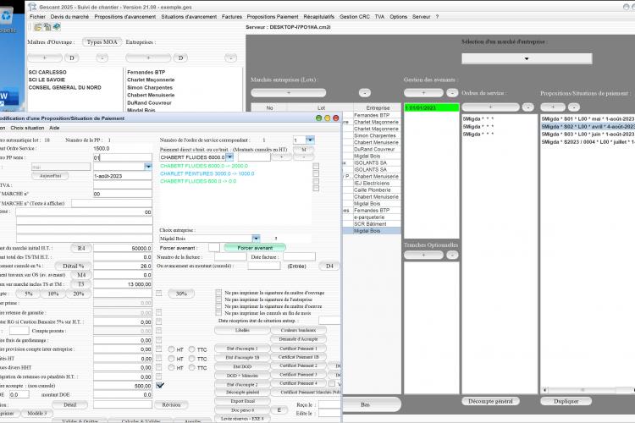Click the open-folder icon in the toolbar
The image size is (635, 423).
pos(37,27)
